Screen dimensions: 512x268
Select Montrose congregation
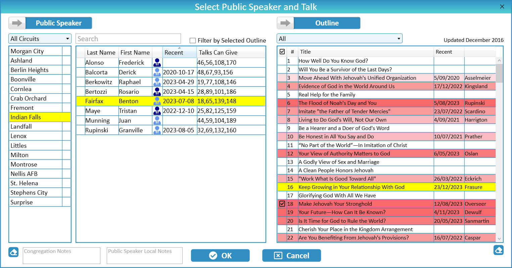click(x=40, y=164)
